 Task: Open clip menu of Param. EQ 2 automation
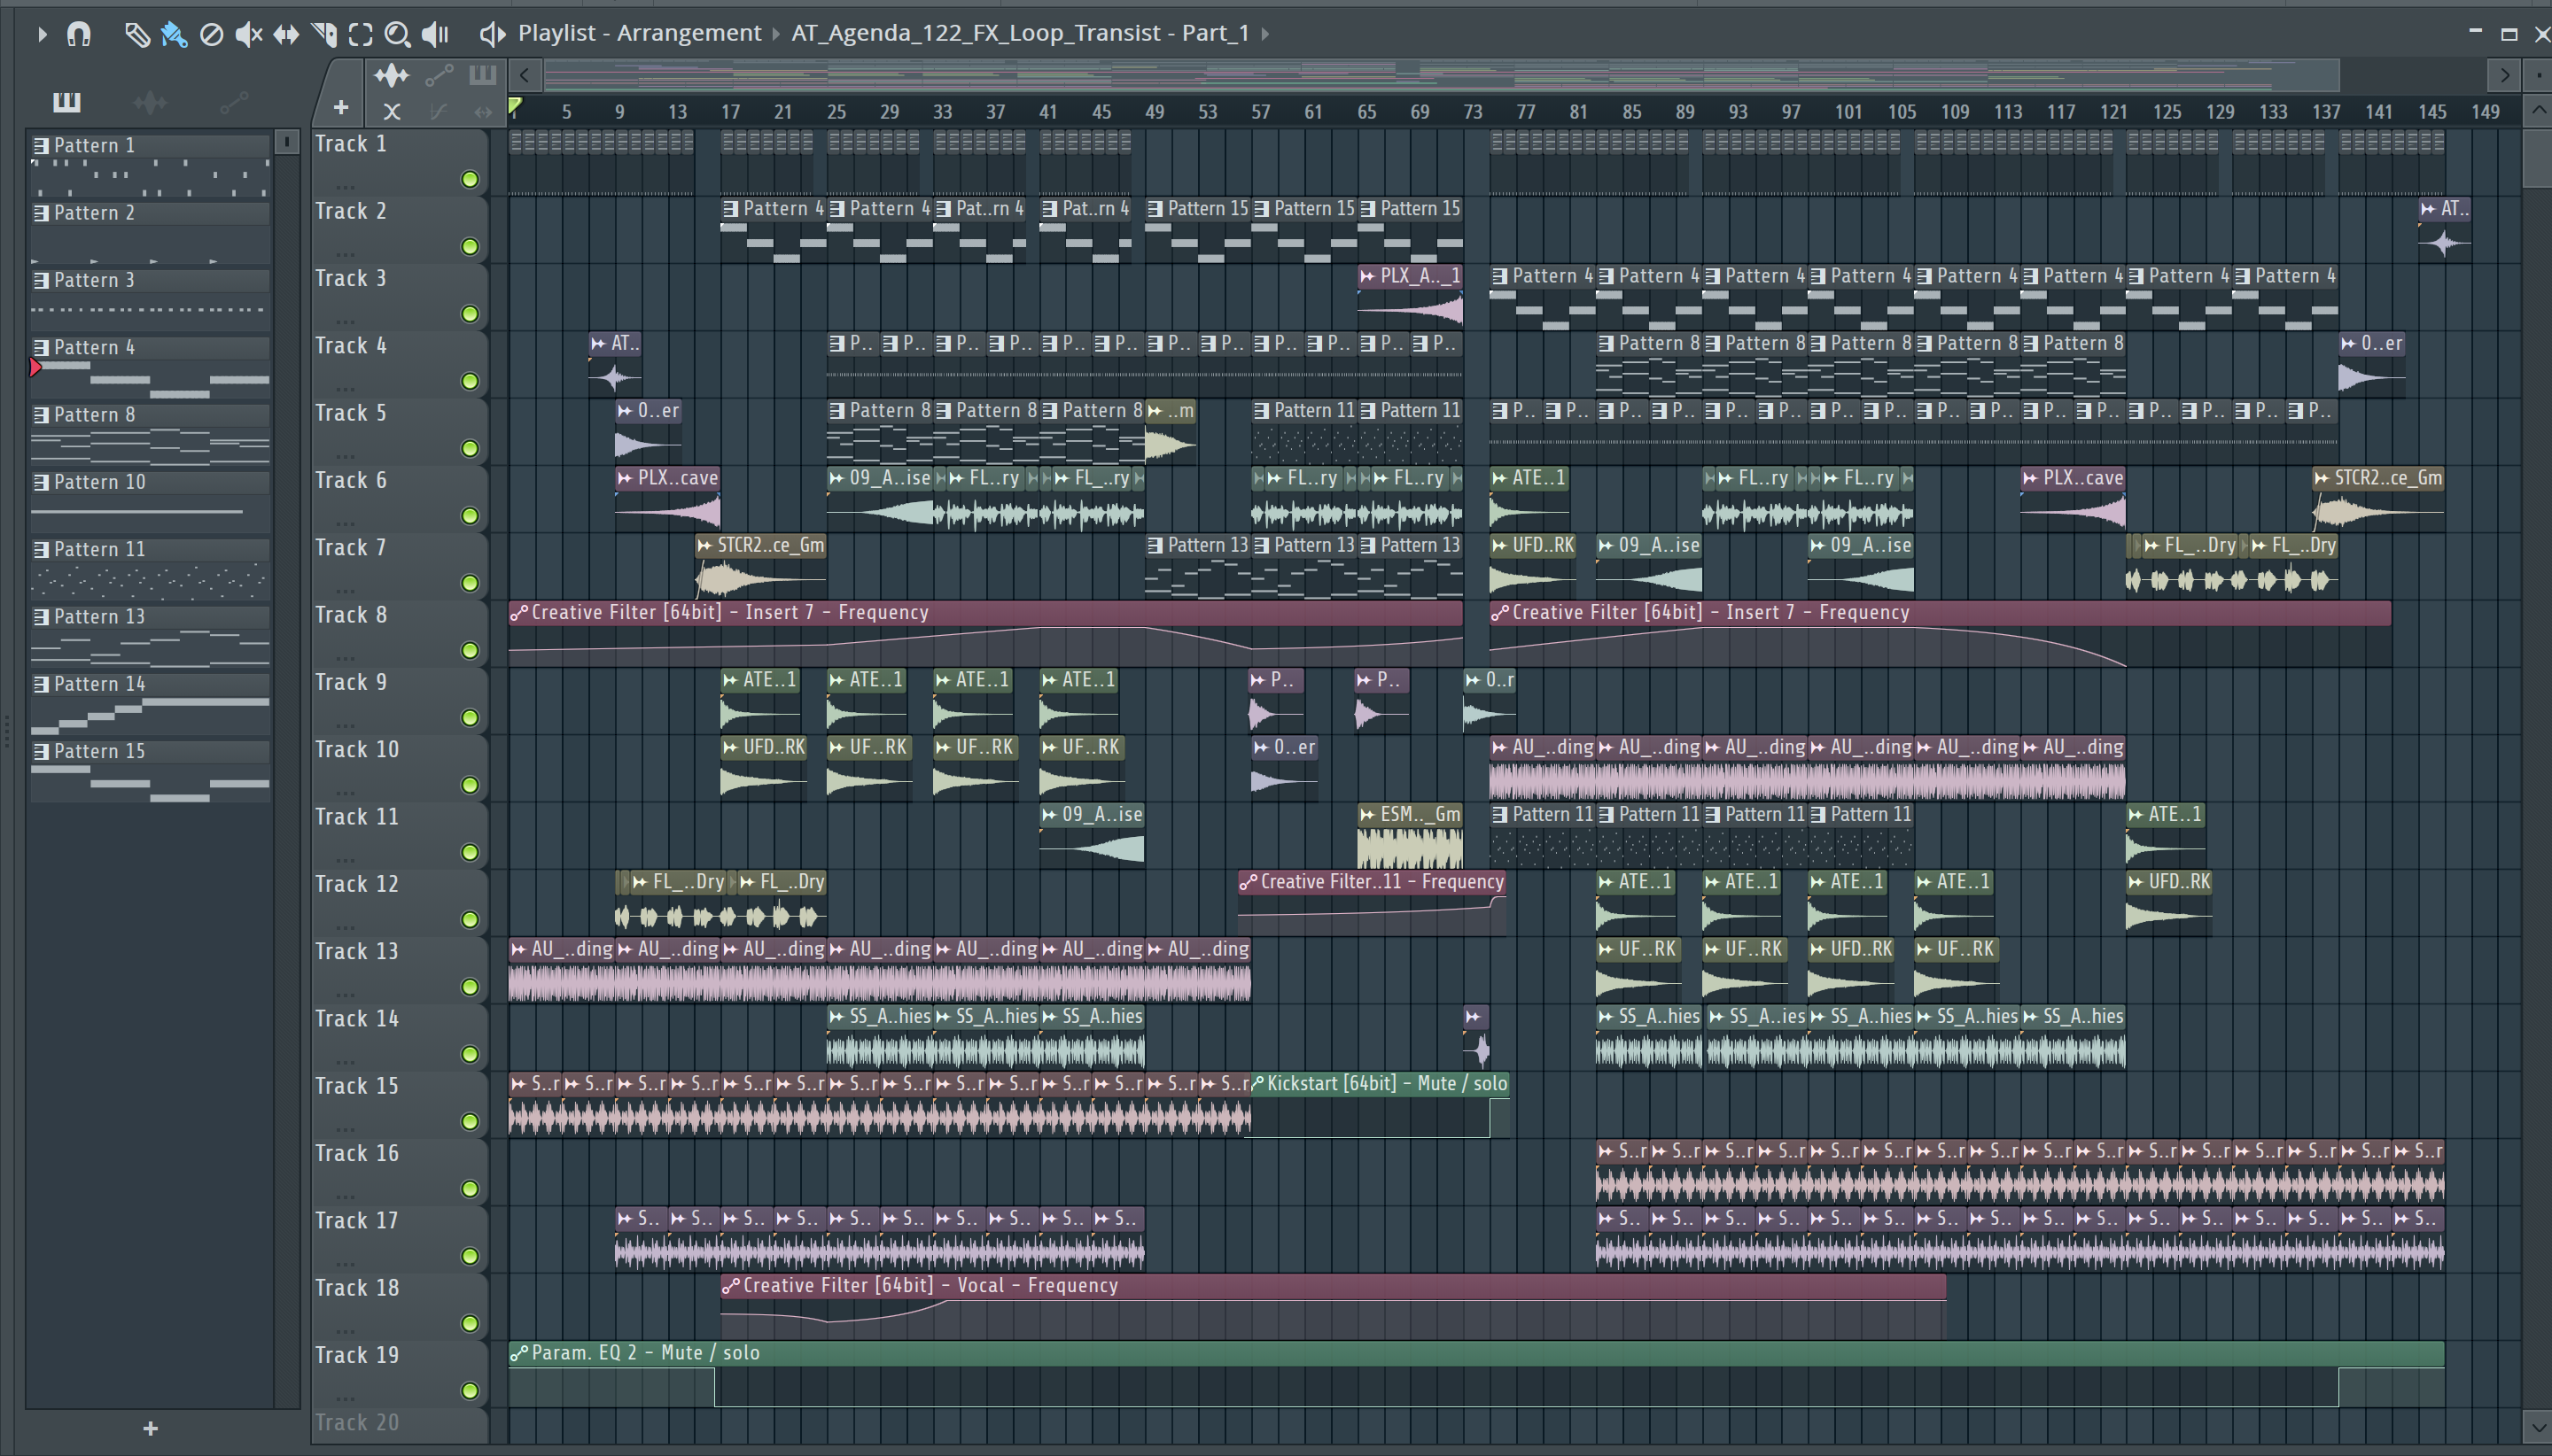click(519, 1353)
